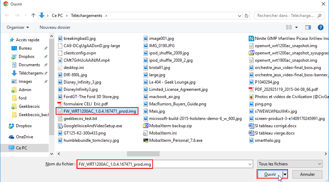329x182 pixels.
Task: Click the change view layout icon
Action: point(289,27)
